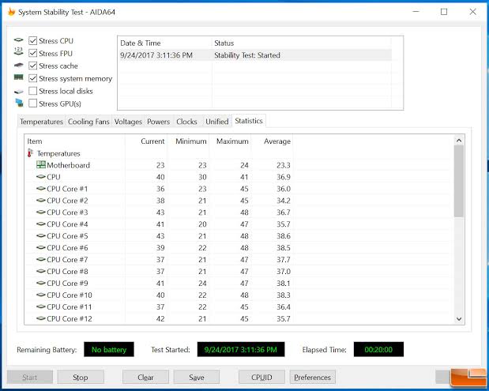Image resolution: width=489 pixels, height=391 pixels.
Task: Click the chip icon of the CPU row
Action: [x=41, y=176]
